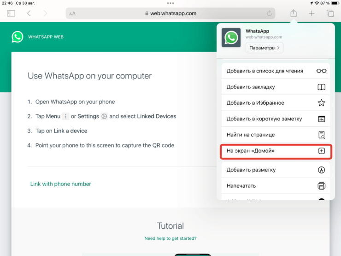Tap Добавить разметку menu item
Viewport: 341px width, 256px height.
click(x=276, y=170)
